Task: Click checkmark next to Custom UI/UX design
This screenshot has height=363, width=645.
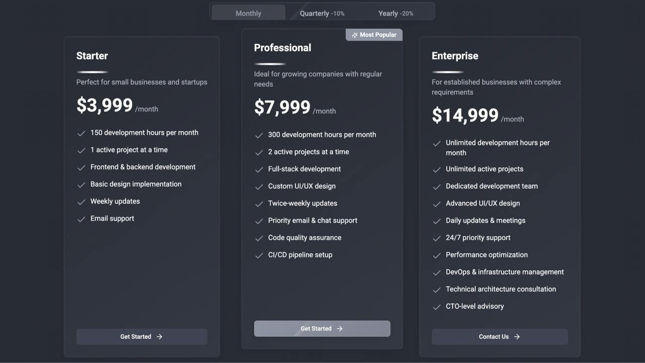Action: coord(259,187)
